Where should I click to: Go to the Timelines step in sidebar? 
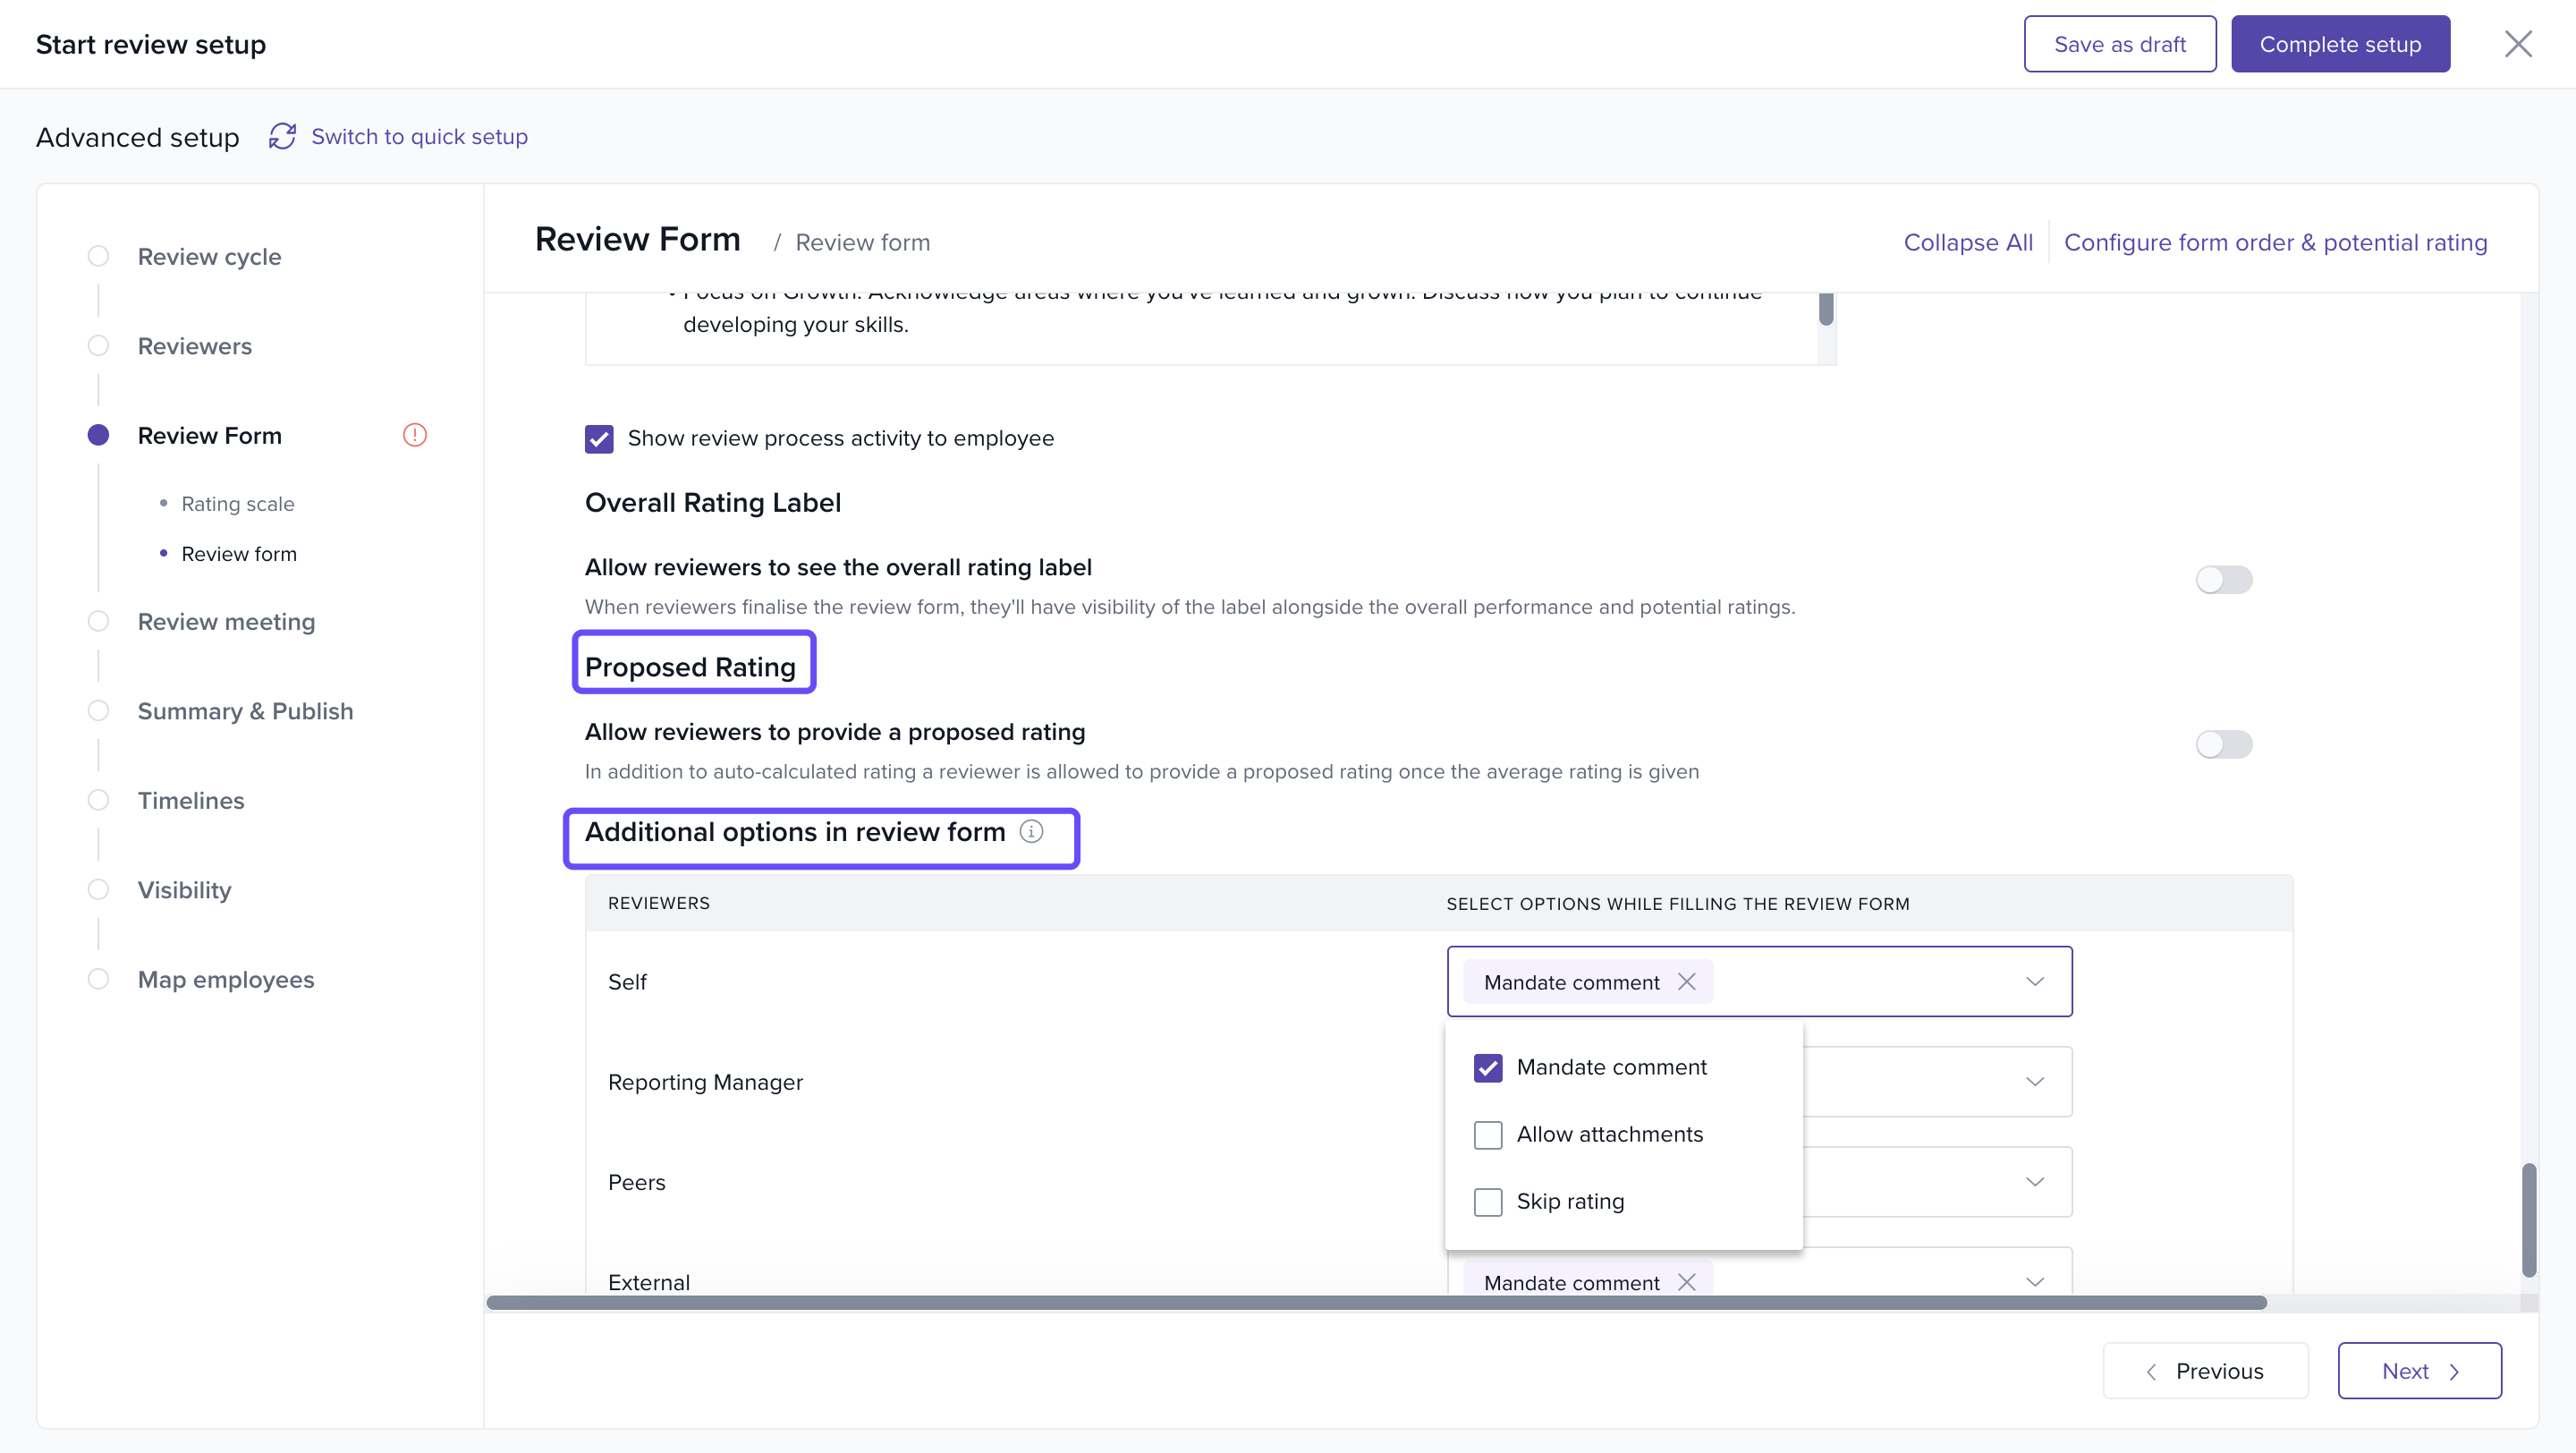(190, 800)
